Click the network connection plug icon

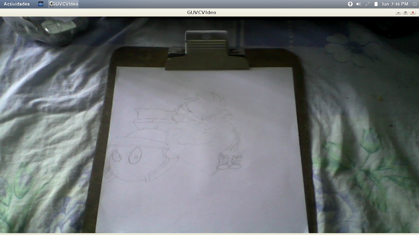[x=367, y=4]
